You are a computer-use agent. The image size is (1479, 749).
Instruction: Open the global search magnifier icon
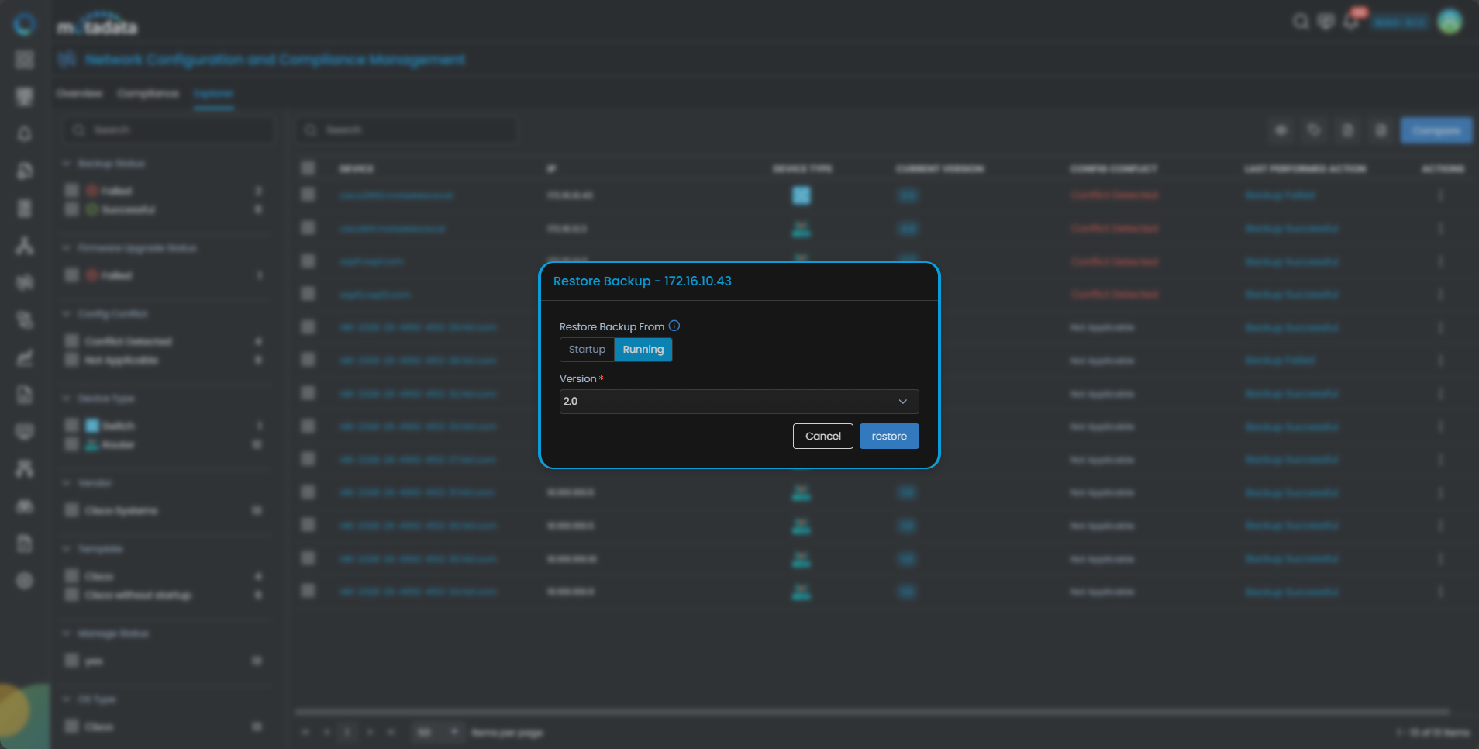tap(1300, 22)
